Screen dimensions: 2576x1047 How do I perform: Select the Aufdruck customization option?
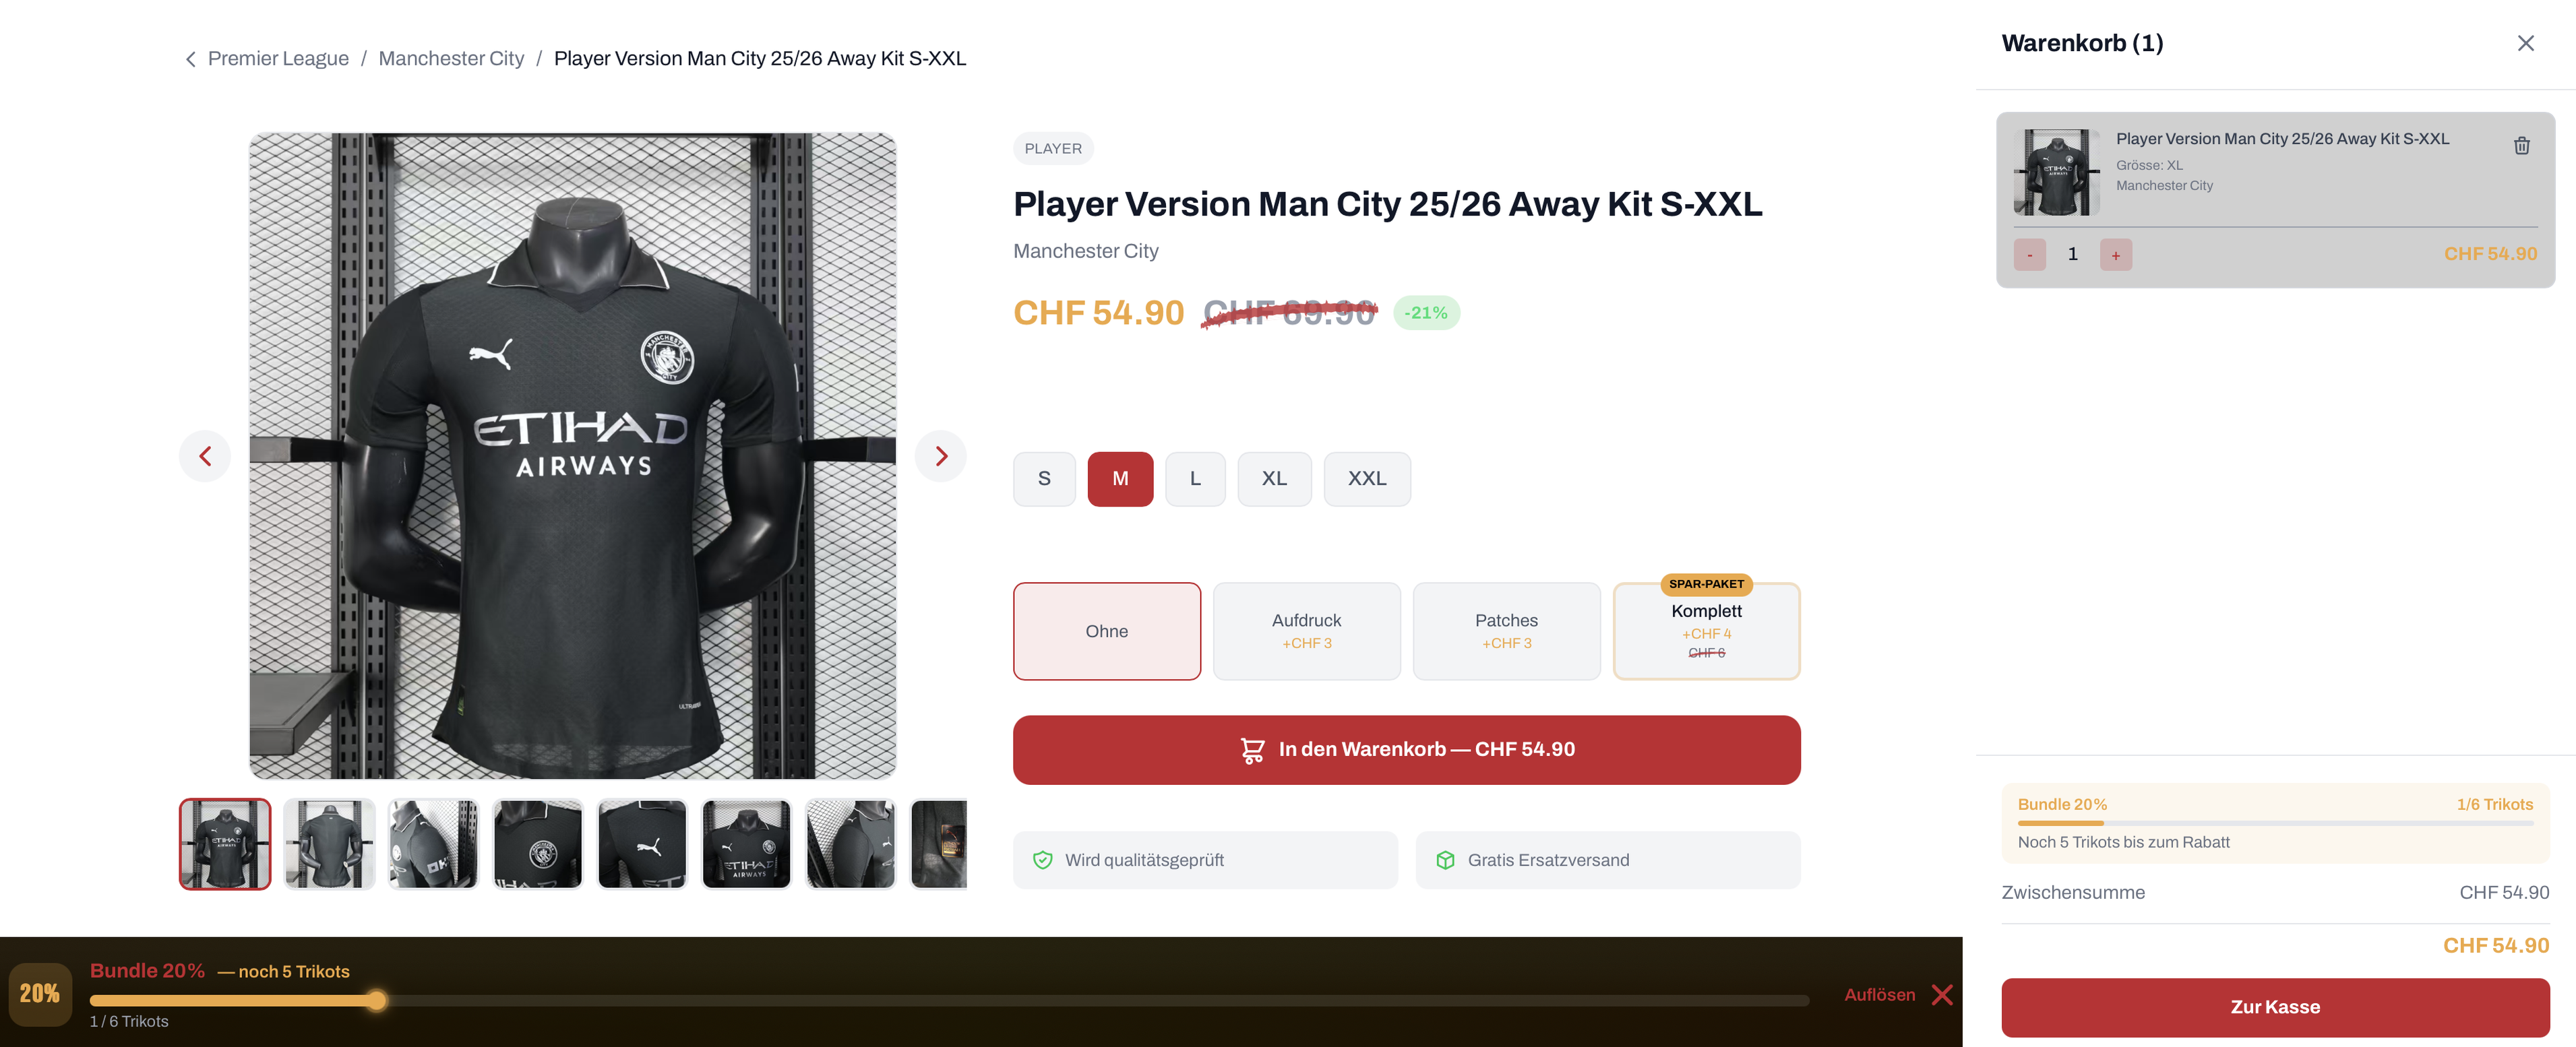pos(1306,631)
